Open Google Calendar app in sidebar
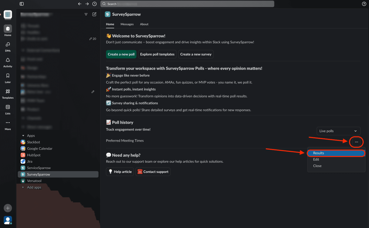The image size is (369, 228). click(39, 149)
